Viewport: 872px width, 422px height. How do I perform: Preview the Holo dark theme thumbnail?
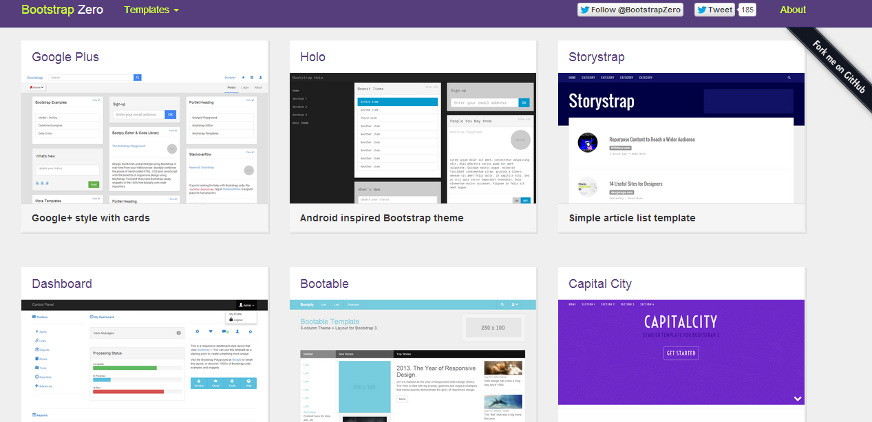pyautogui.click(x=413, y=138)
